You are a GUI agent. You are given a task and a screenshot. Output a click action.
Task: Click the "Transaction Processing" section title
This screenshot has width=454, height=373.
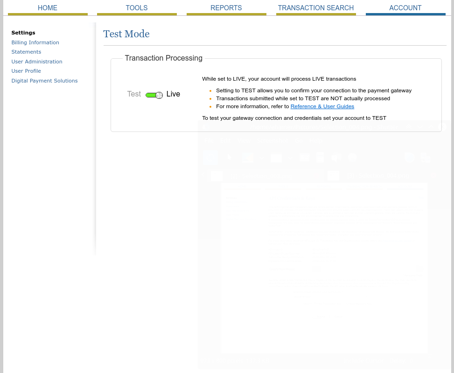point(164,58)
